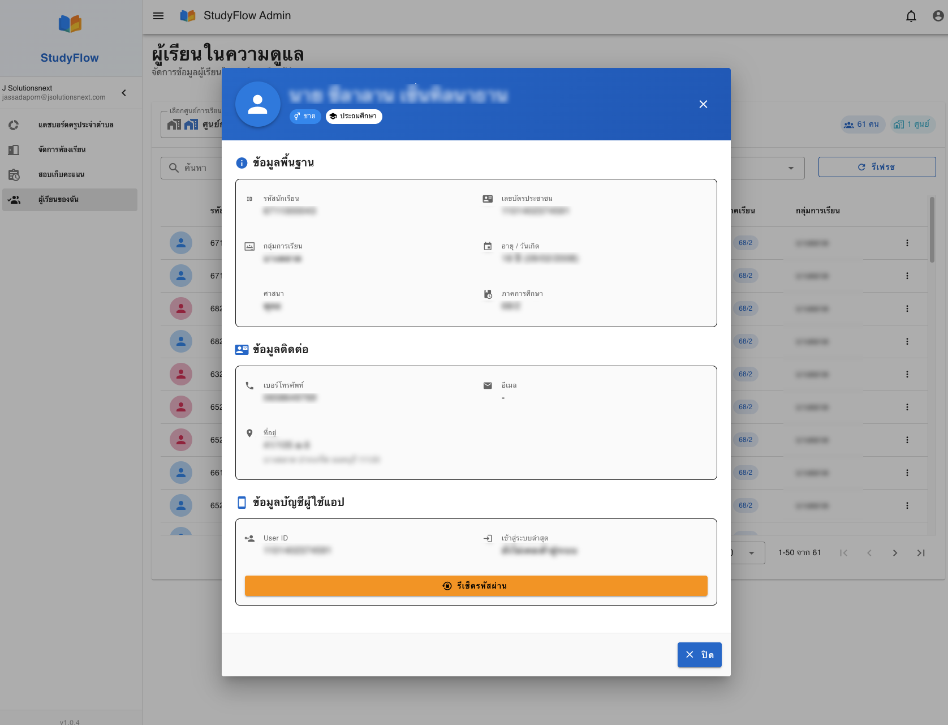The width and height of the screenshot is (948, 725).
Task: Click the notifications bell icon
Action: pos(911,16)
